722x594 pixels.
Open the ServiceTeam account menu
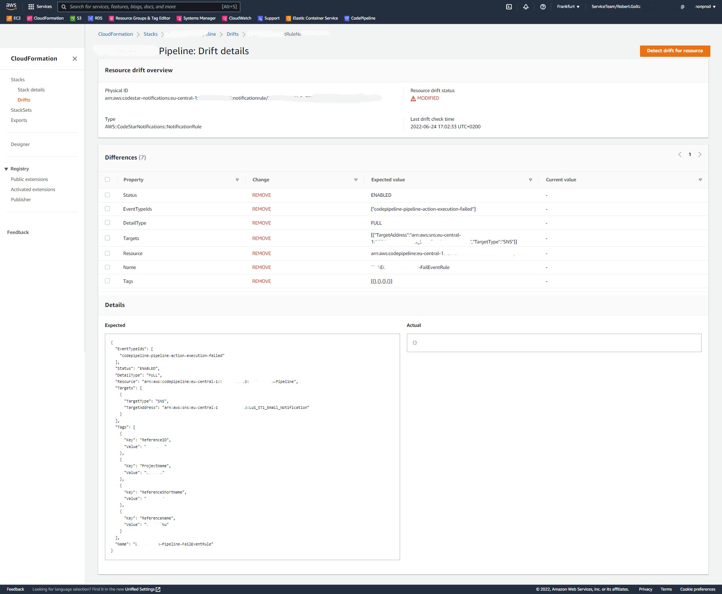[x=617, y=6]
